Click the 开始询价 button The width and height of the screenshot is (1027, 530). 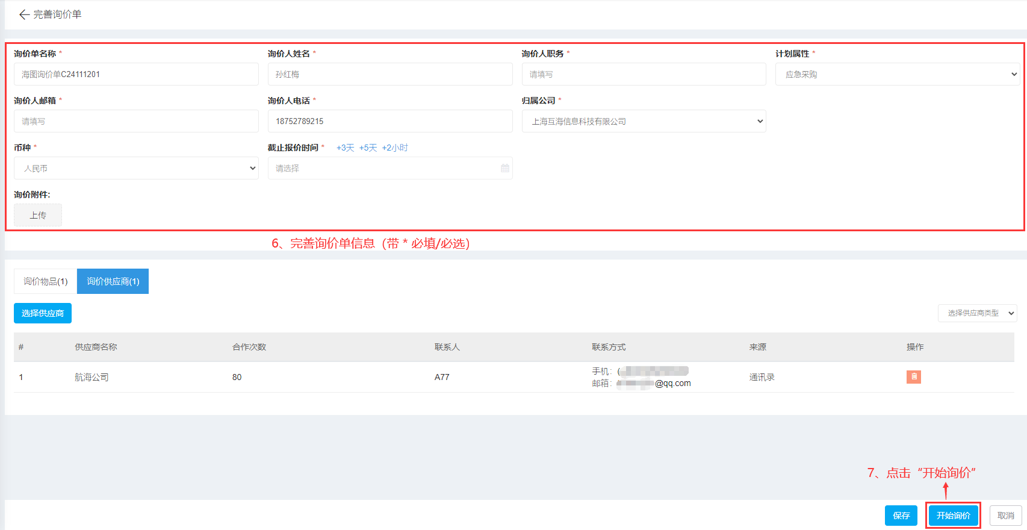point(953,516)
